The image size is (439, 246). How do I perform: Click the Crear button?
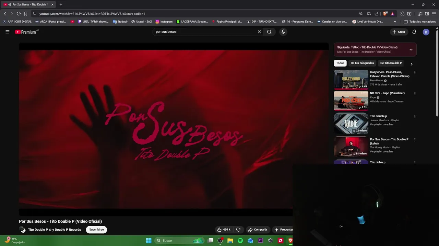pyautogui.click(x=399, y=32)
